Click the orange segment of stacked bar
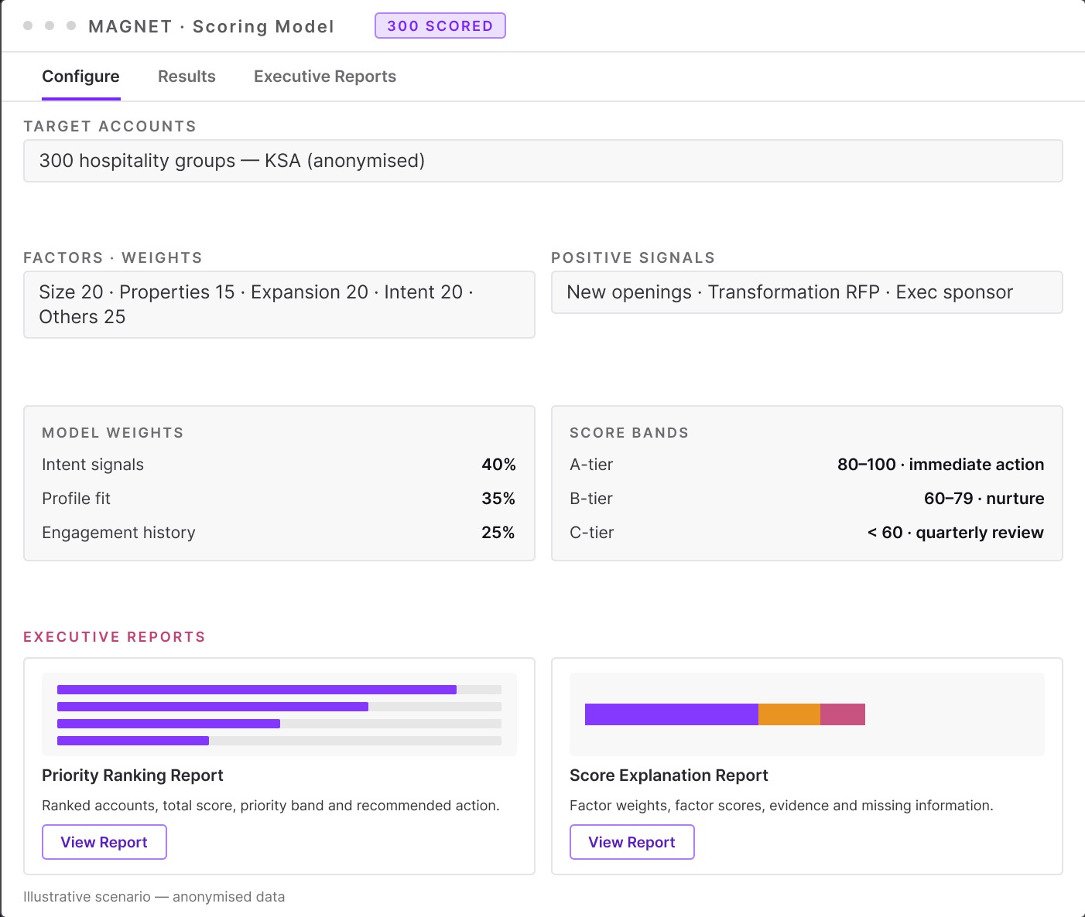The height and width of the screenshot is (917, 1085). (x=789, y=714)
